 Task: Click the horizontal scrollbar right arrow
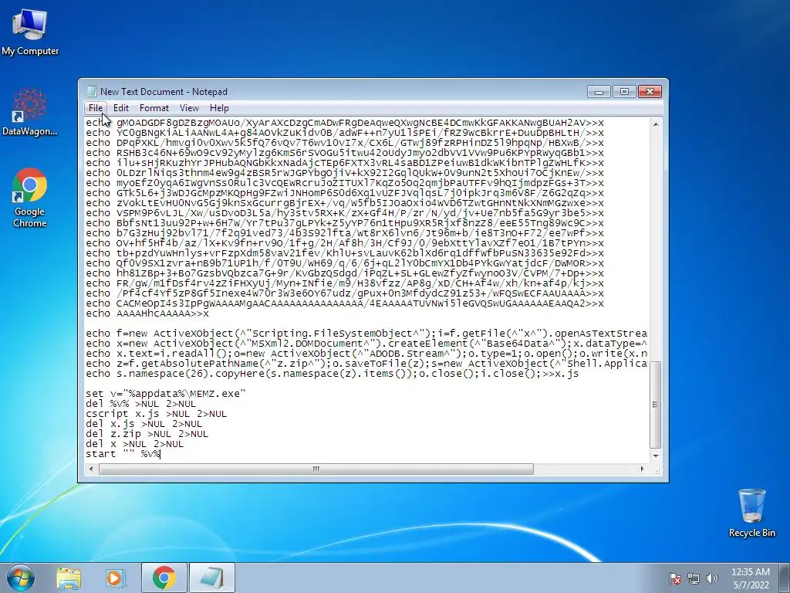point(642,469)
